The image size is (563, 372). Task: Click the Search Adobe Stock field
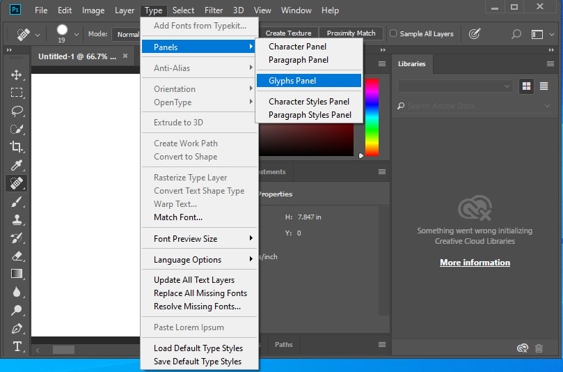tap(474, 106)
